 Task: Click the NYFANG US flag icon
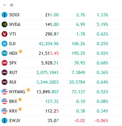(5, 92)
